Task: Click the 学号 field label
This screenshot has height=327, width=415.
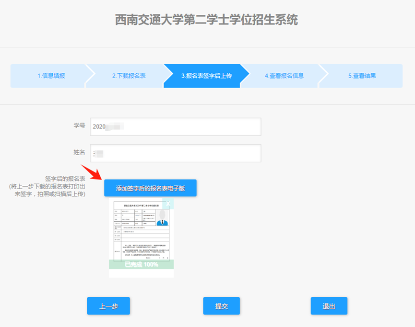Action: pos(79,126)
